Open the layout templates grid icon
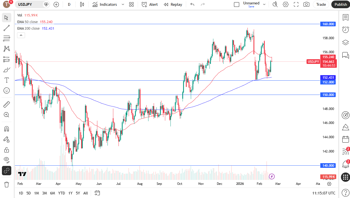The width and height of the screenshot is (350, 198). (x=131, y=4)
